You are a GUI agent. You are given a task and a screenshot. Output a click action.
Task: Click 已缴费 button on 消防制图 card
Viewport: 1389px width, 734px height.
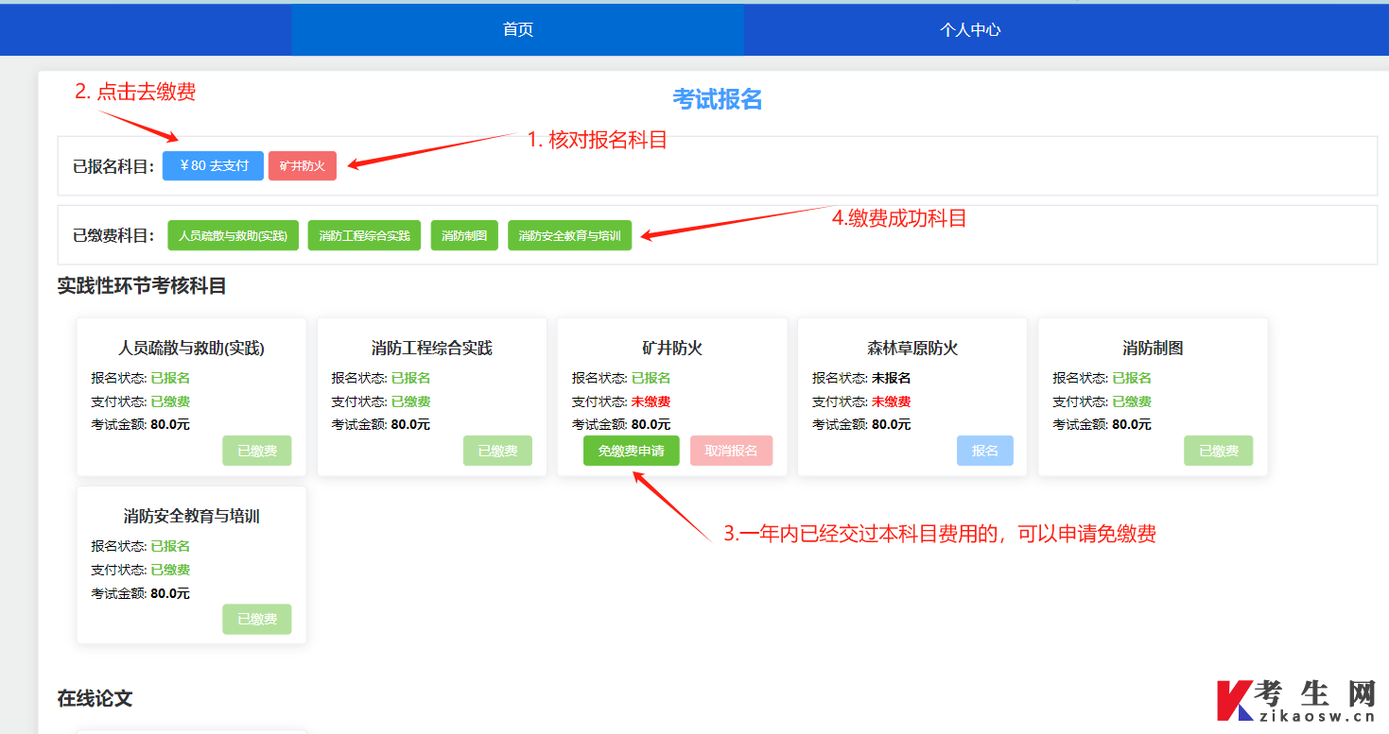click(1218, 451)
